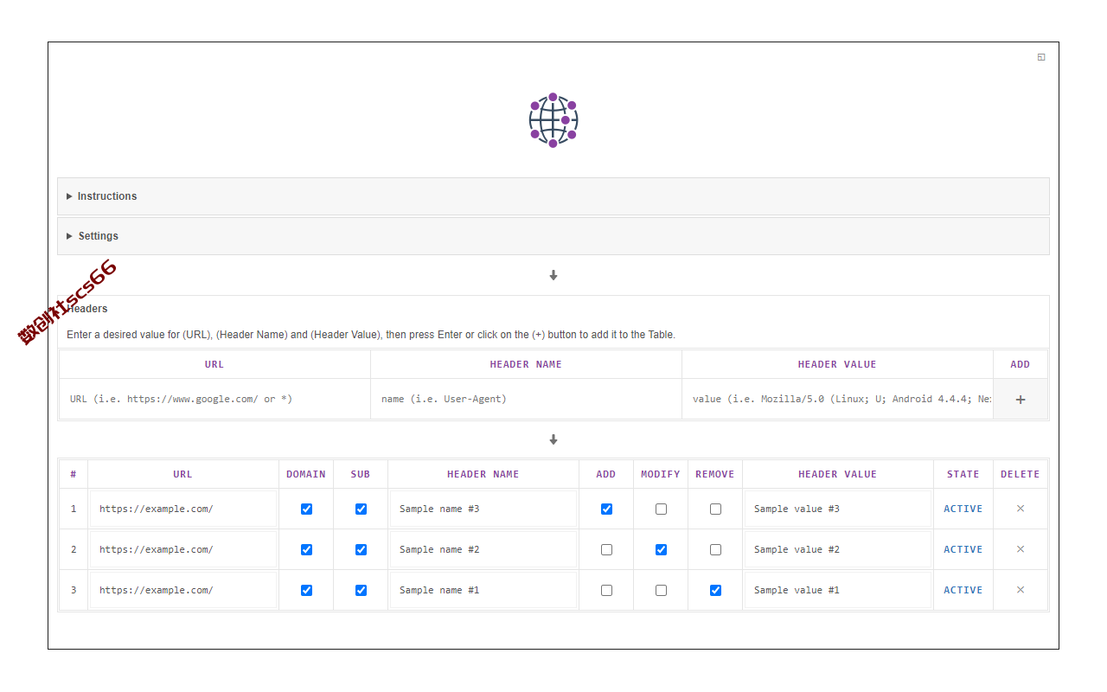Uncheck Add checkbox for Sample name #3
Screen dimensions: 1107x692
tap(606, 509)
